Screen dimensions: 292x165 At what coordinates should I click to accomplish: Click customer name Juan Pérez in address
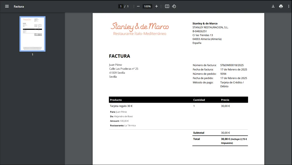click(x=116, y=65)
